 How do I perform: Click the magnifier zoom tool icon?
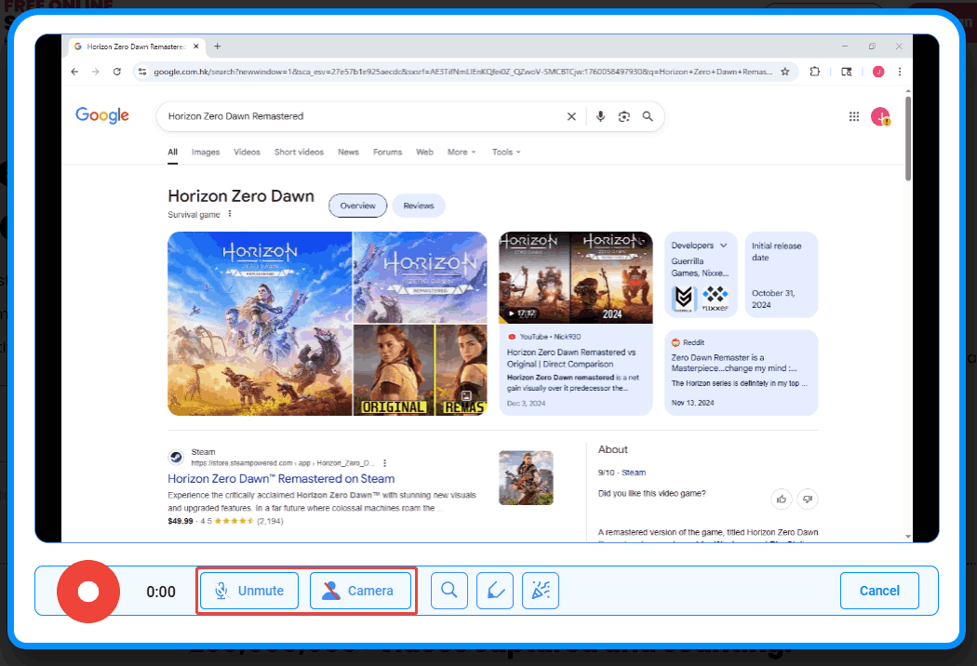tap(449, 591)
